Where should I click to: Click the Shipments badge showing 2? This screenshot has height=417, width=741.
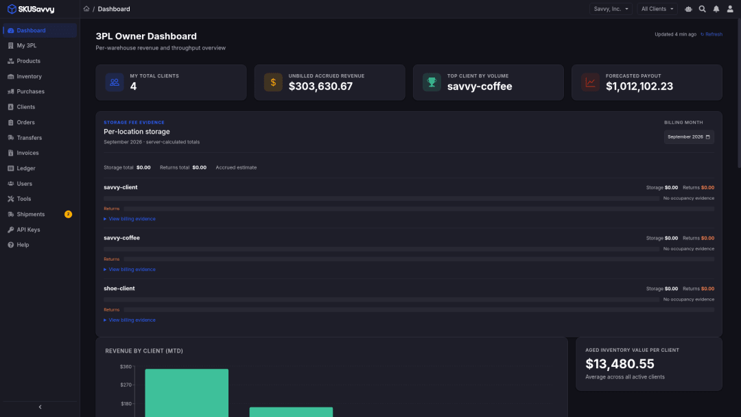68,215
